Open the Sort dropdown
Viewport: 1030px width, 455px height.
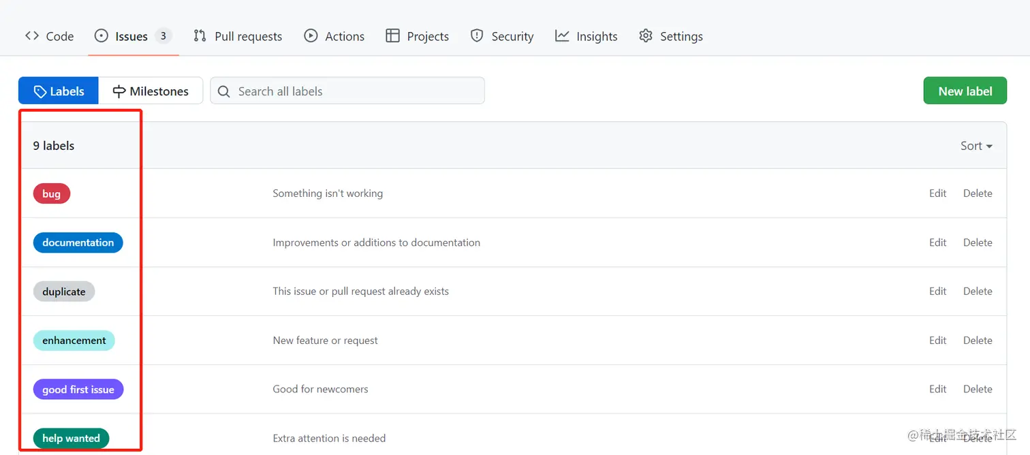coord(976,146)
